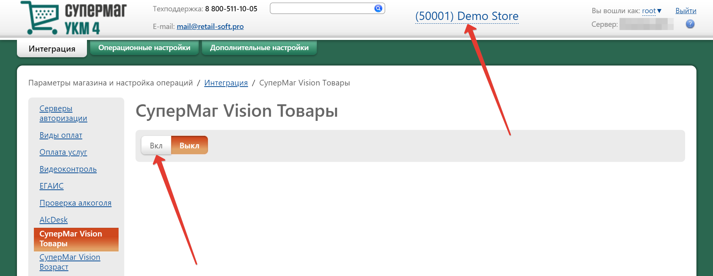Open the Дополнительные настройки tab
This screenshot has height=276, width=713.
coord(259,48)
